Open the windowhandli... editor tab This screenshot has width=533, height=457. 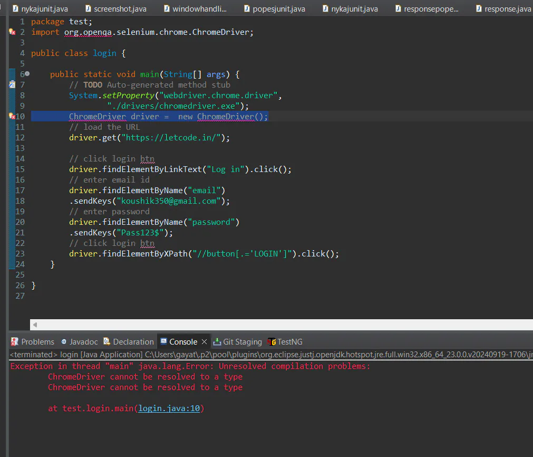coord(195,9)
